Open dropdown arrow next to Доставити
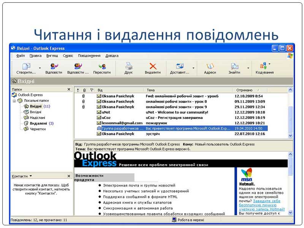Image resolution: width=304 pixels, height=228 pixels. tap(193, 68)
